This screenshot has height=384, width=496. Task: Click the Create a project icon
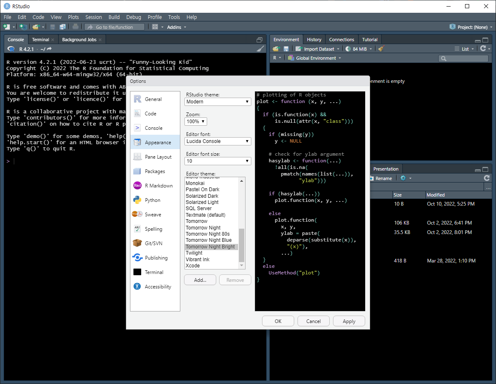[24, 27]
